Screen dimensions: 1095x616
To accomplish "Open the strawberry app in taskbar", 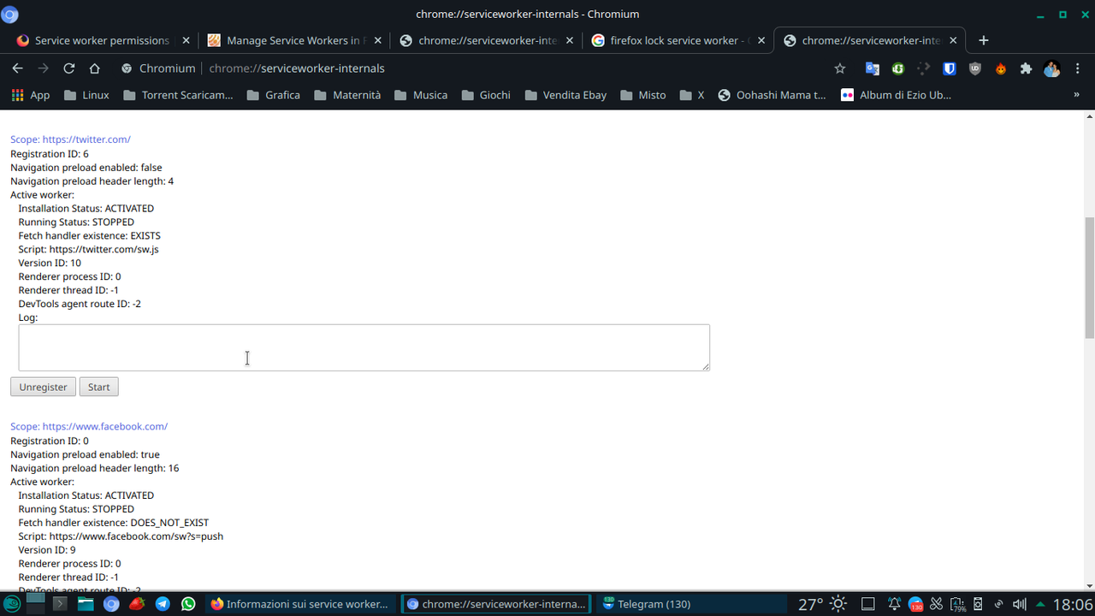I will click(137, 604).
